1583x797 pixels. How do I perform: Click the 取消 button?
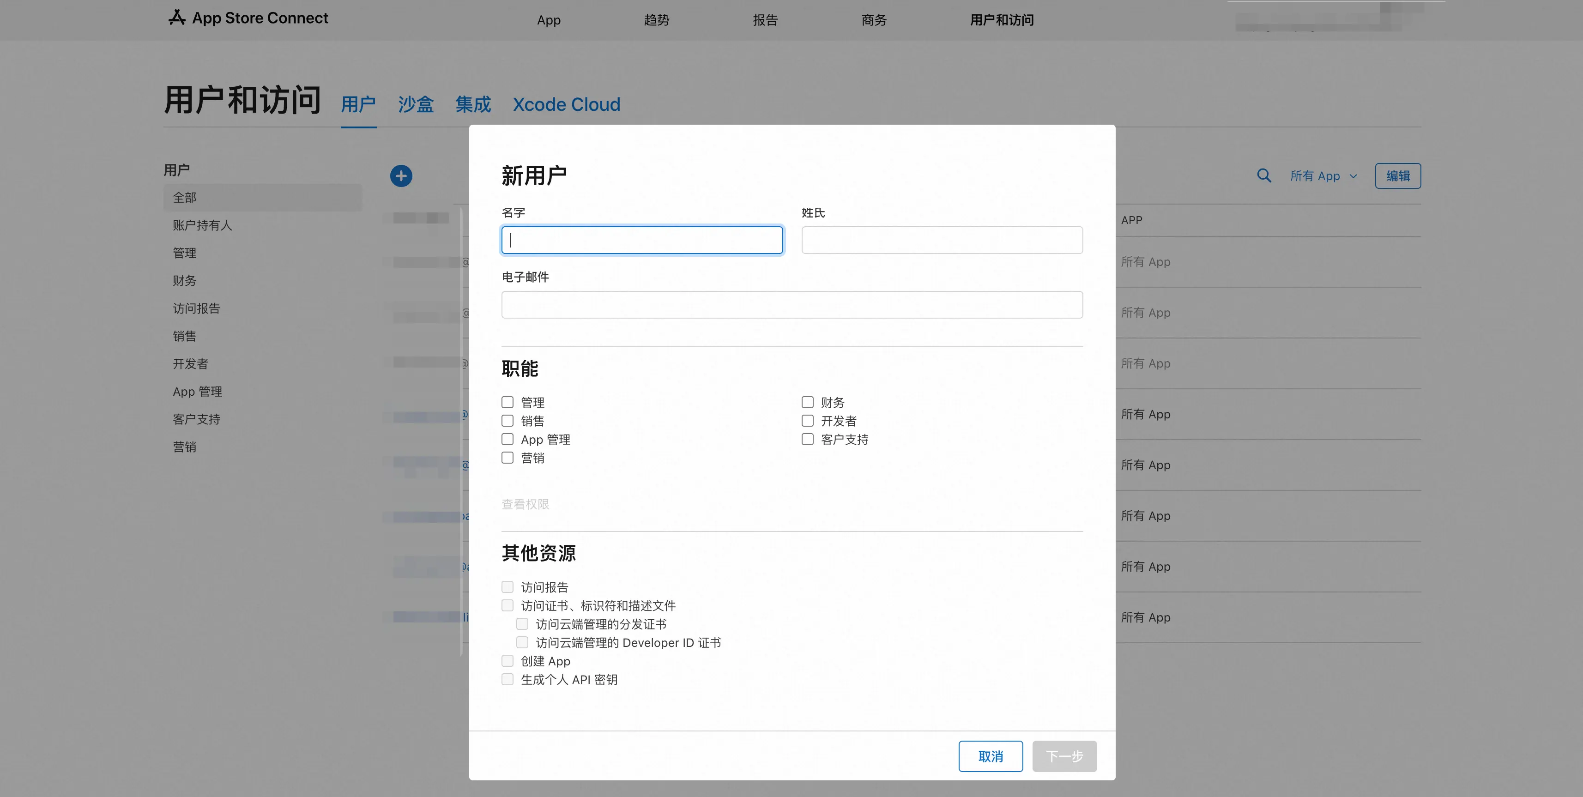991,756
